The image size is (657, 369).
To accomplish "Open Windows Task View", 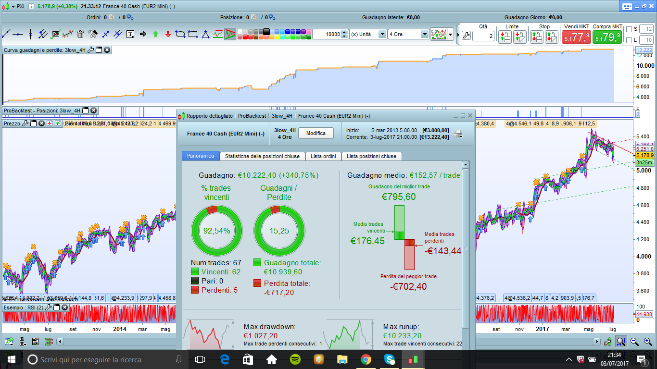I will coord(200,359).
